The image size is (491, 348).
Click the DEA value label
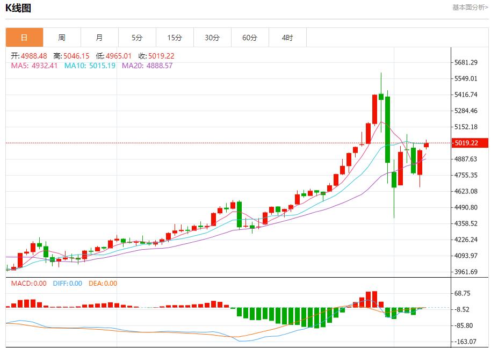[x=102, y=284]
